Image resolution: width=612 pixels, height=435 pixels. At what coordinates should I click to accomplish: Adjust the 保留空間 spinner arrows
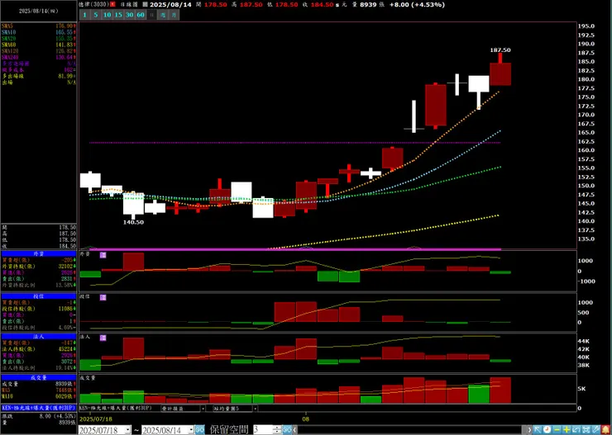click(x=278, y=430)
